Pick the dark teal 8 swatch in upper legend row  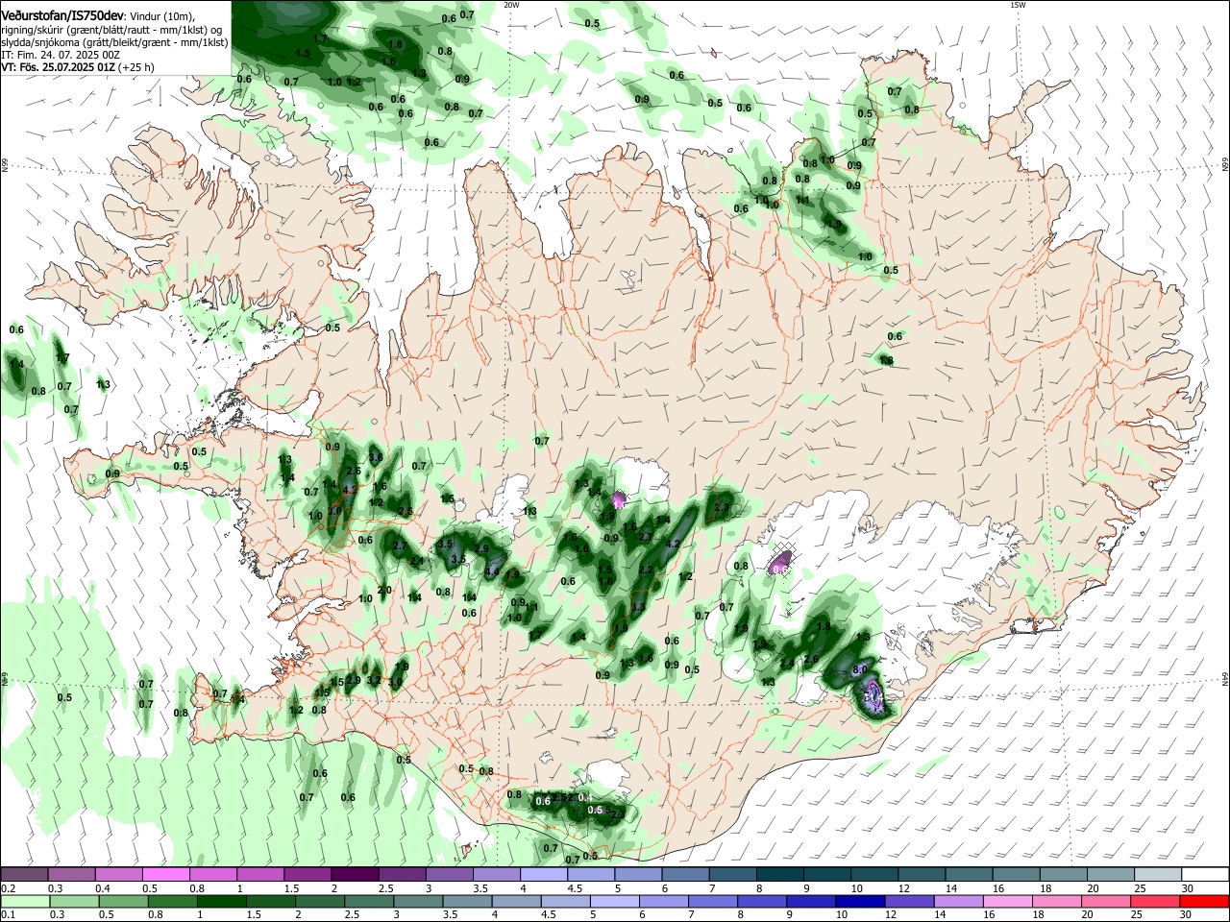click(x=779, y=874)
